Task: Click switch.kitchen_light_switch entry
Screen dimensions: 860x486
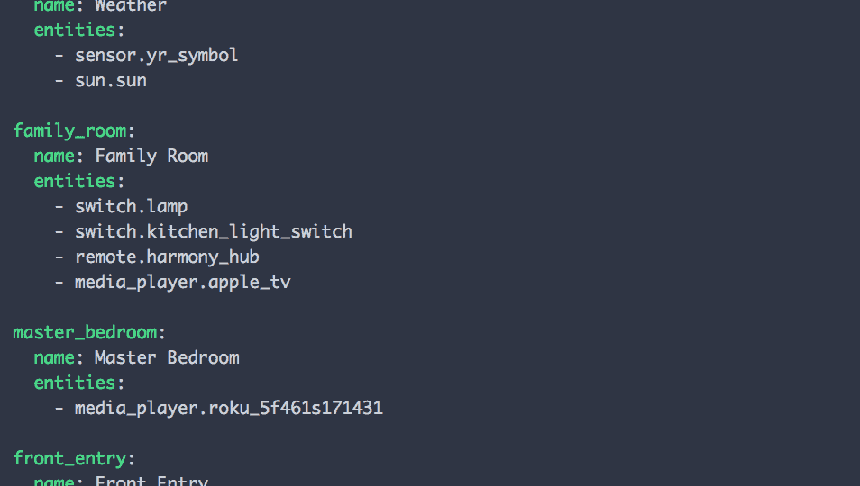Action: click(214, 232)
